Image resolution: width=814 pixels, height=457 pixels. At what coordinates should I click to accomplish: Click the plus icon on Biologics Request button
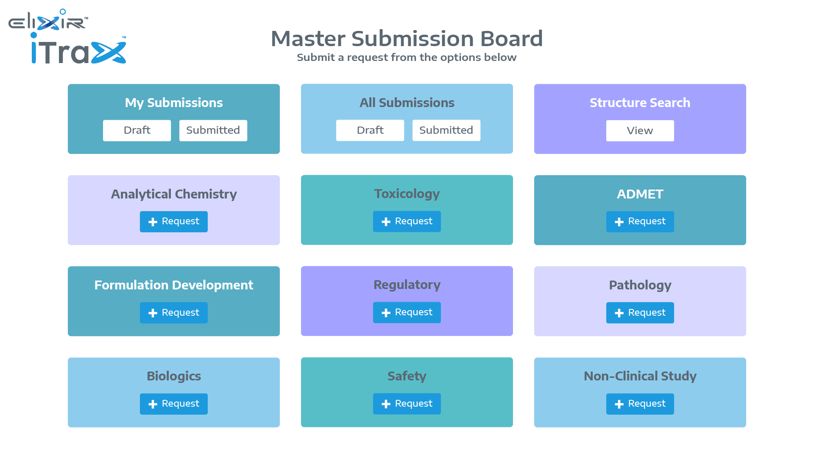pyautogui.click(x=153, y=404)
